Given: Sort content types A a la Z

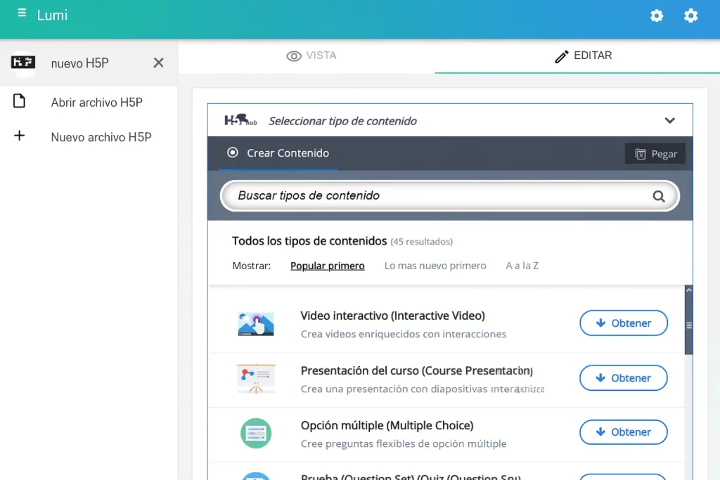Looking at the screenshot, I should 522,266.
